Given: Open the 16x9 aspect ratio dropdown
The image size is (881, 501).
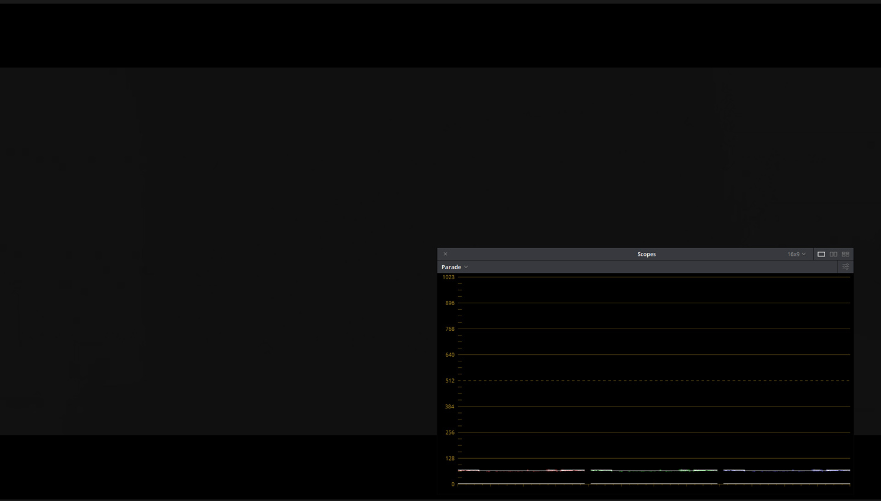Looking at the screenshot, I should pos(796,254).
